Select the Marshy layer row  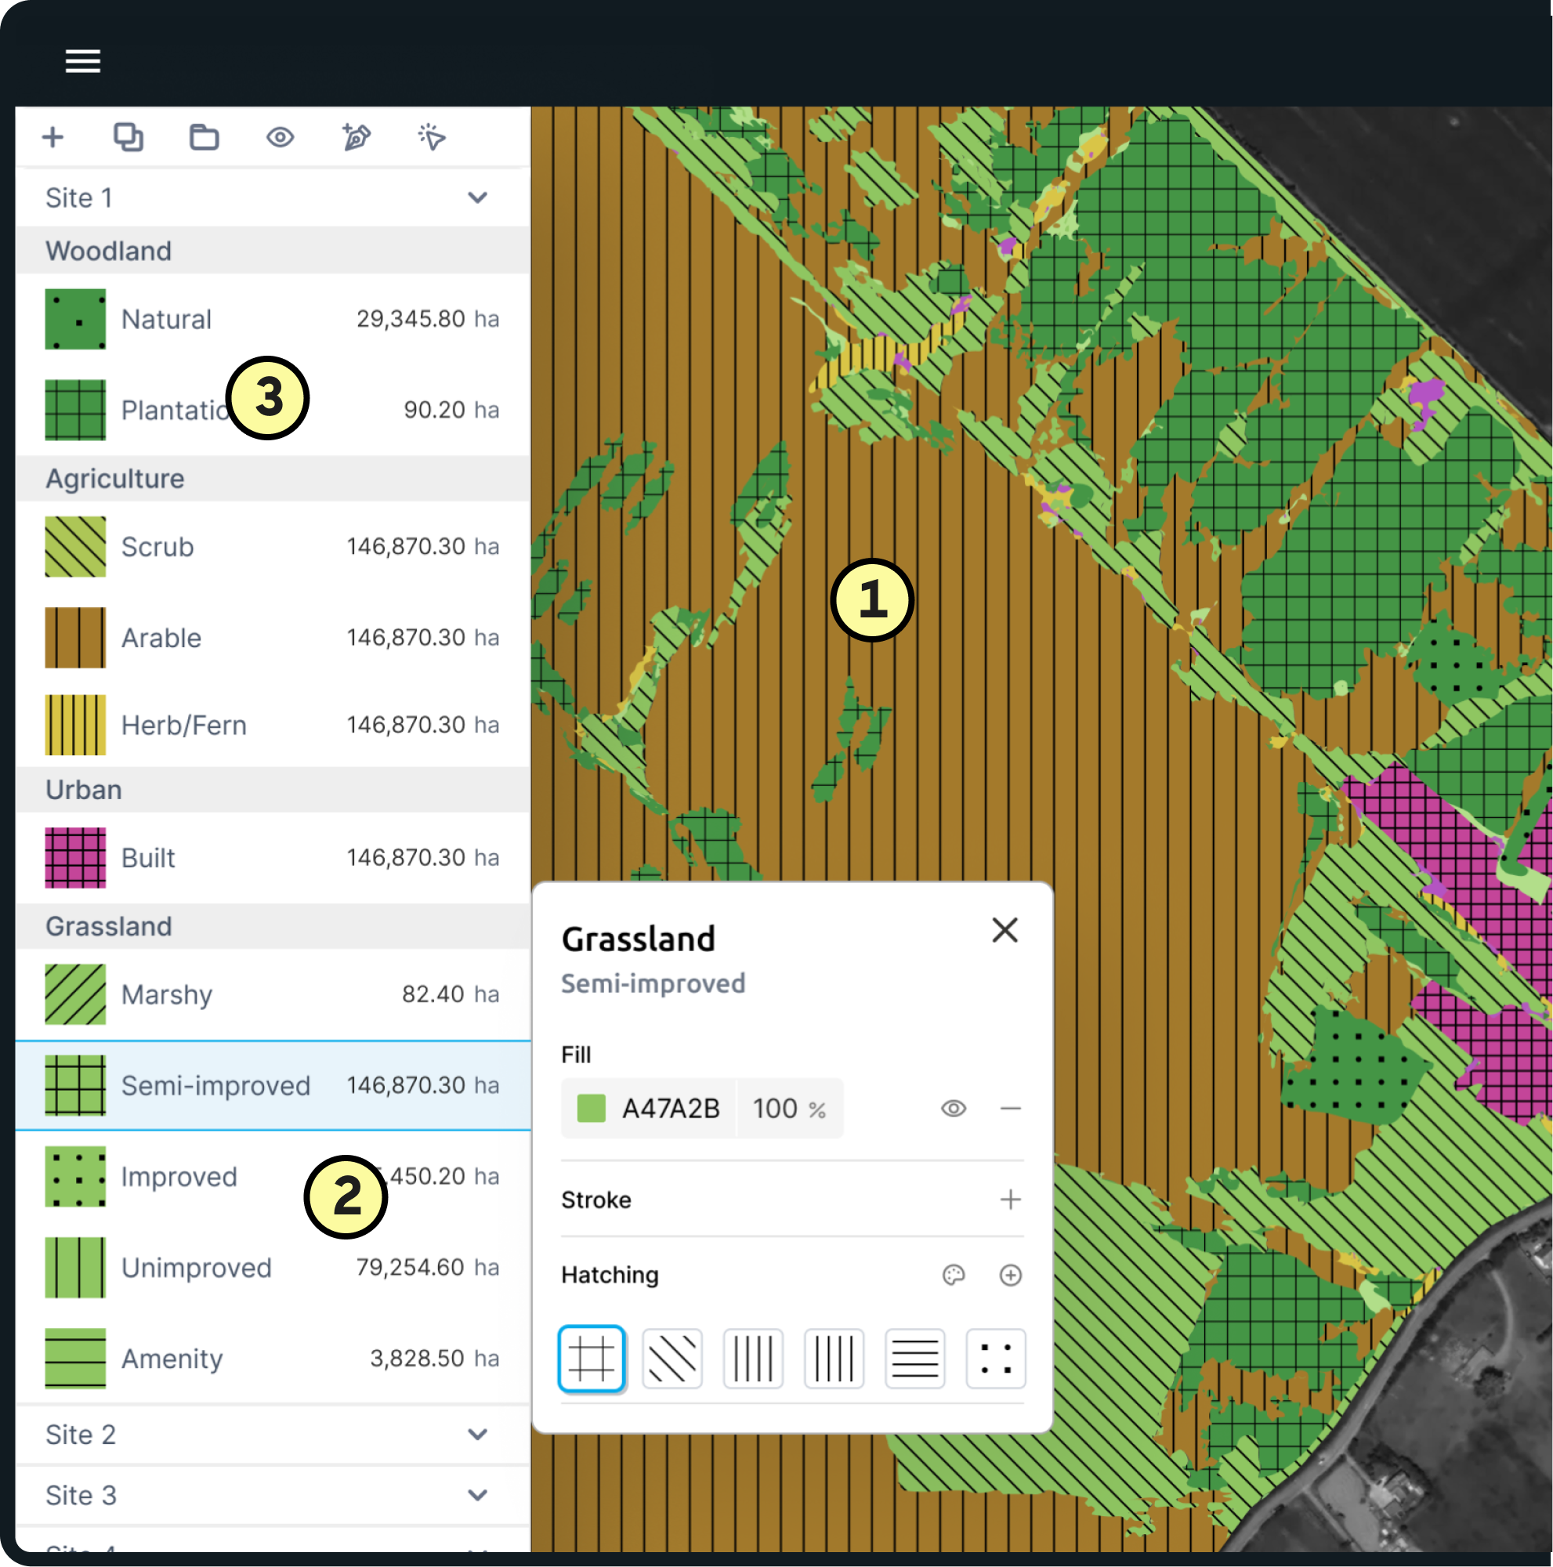[273, 994]
